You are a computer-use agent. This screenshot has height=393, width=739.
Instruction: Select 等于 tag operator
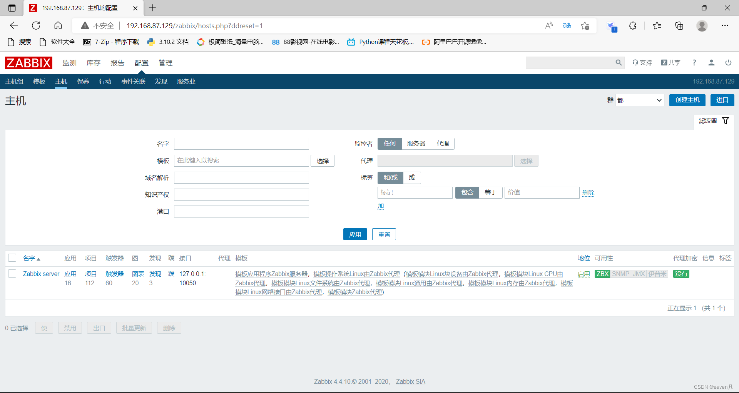click(490, 192)
